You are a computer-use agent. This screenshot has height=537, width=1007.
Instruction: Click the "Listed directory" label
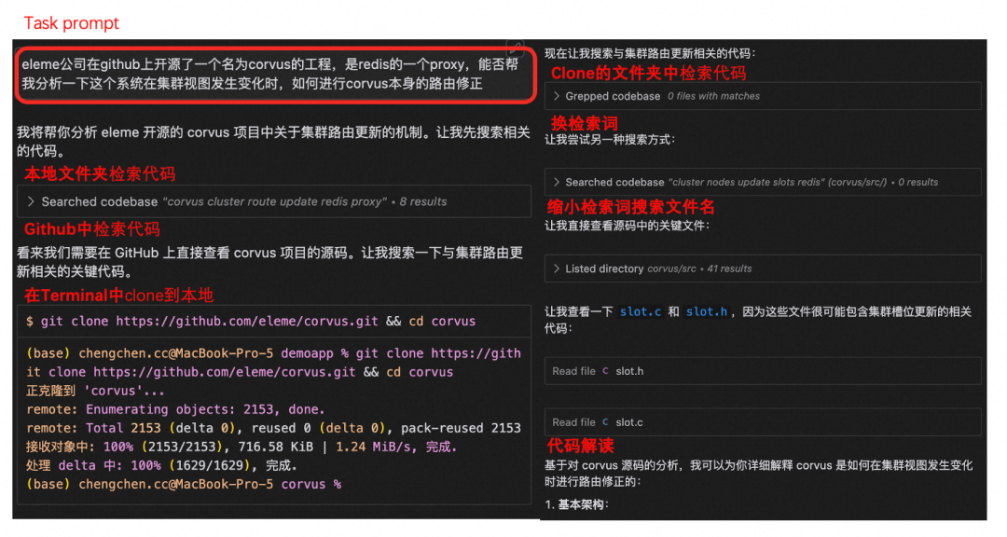pyautogui.click(x=603, y=269)
